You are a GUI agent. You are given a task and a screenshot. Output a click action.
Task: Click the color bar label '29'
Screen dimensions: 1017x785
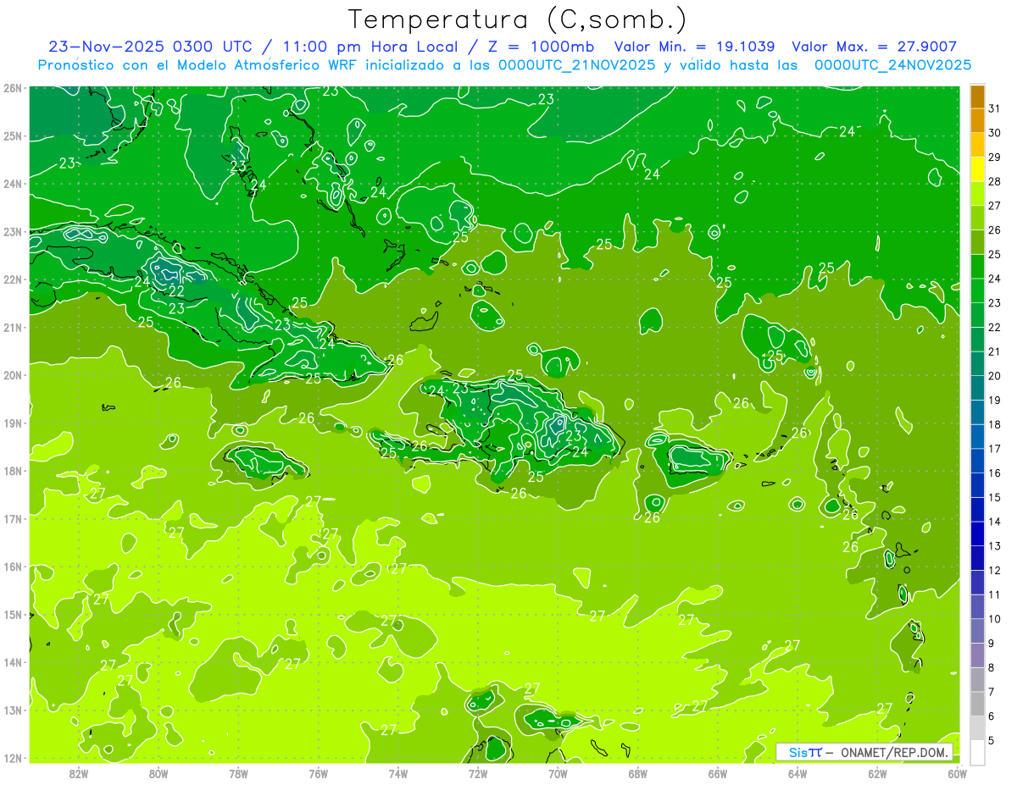[x=995, y=158]
